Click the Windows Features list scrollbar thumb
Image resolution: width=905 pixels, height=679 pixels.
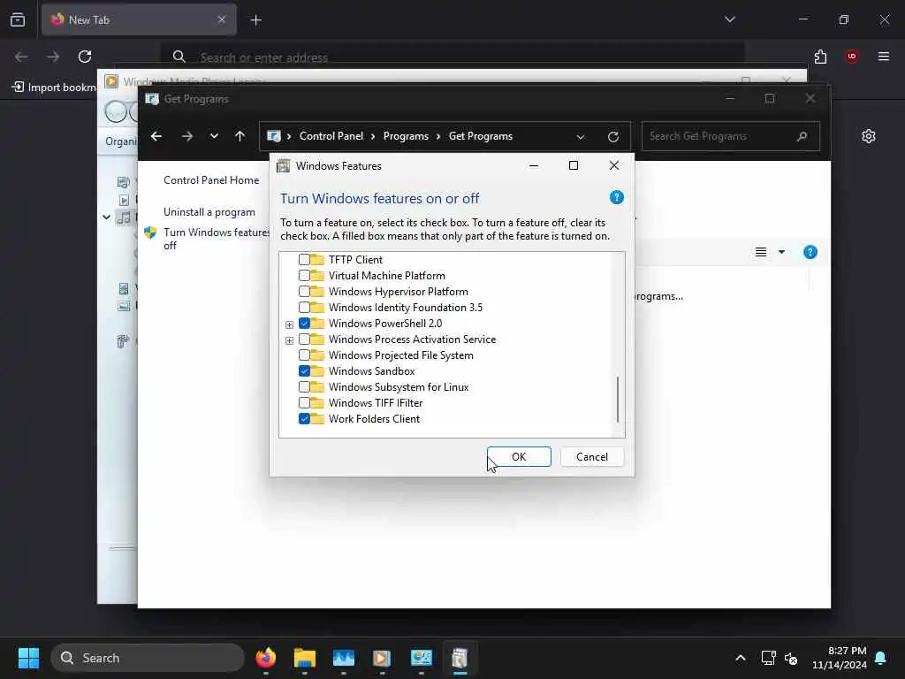coord(618,399)
